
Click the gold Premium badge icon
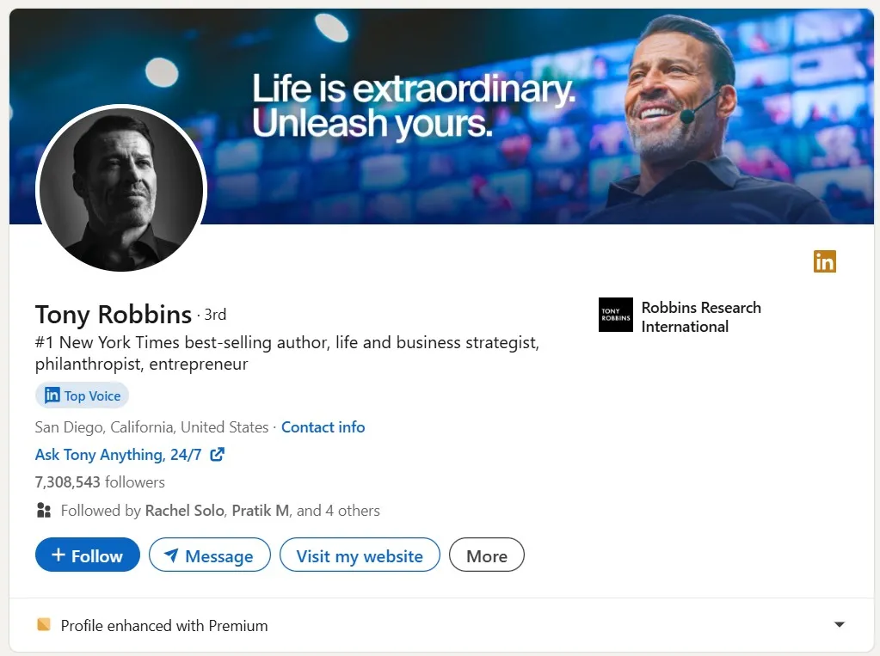pos(43,625)
